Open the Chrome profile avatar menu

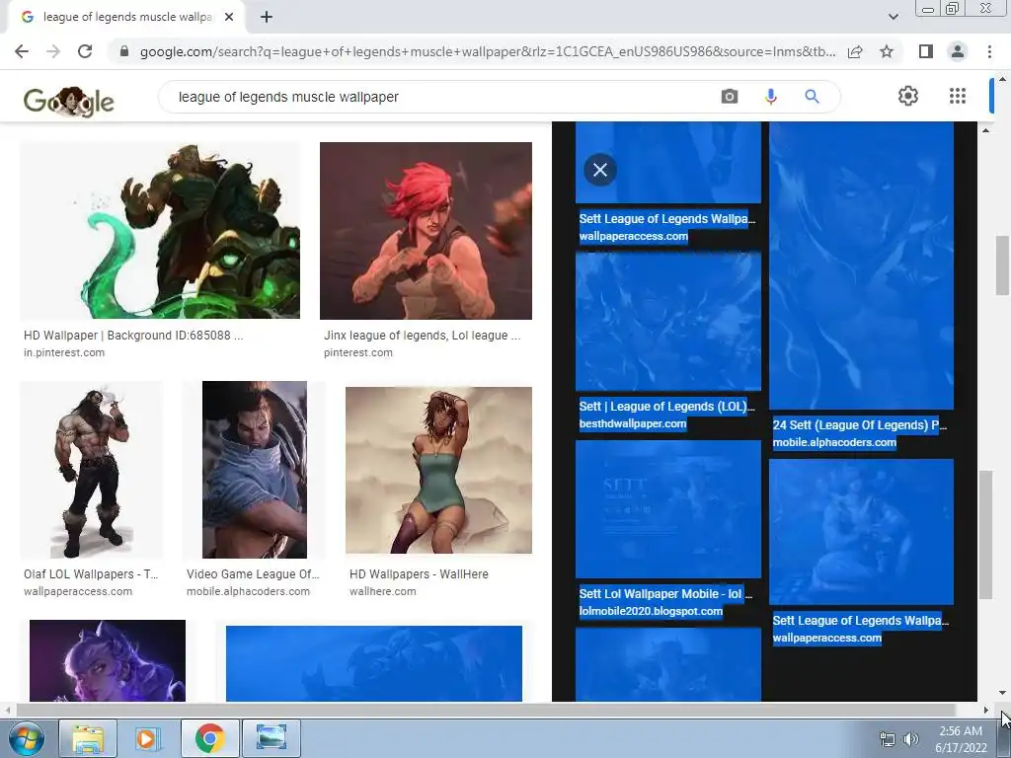click(958, 51)
